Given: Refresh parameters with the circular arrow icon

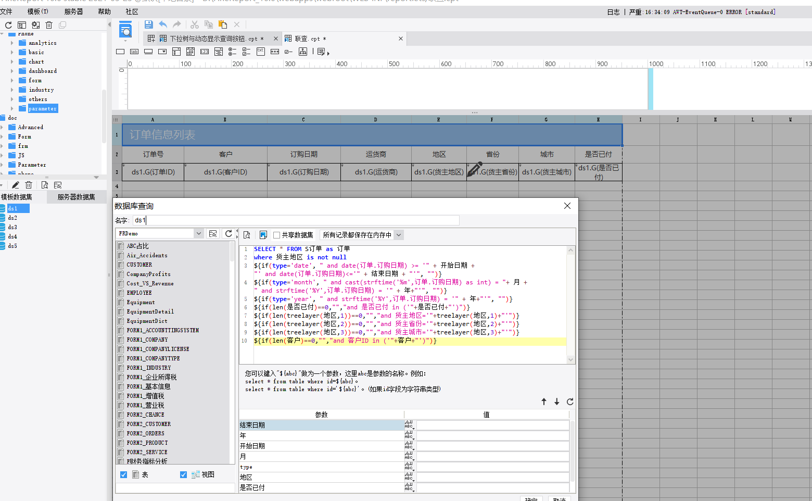Looking at the screenshot, I should click(x=570, y=402).
